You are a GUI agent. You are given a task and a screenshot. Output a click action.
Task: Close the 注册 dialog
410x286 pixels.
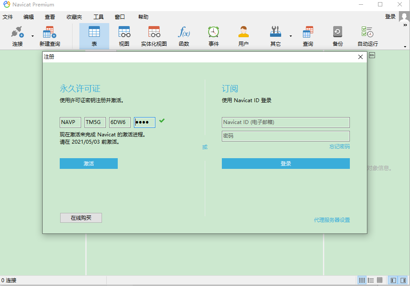point(361,57)
